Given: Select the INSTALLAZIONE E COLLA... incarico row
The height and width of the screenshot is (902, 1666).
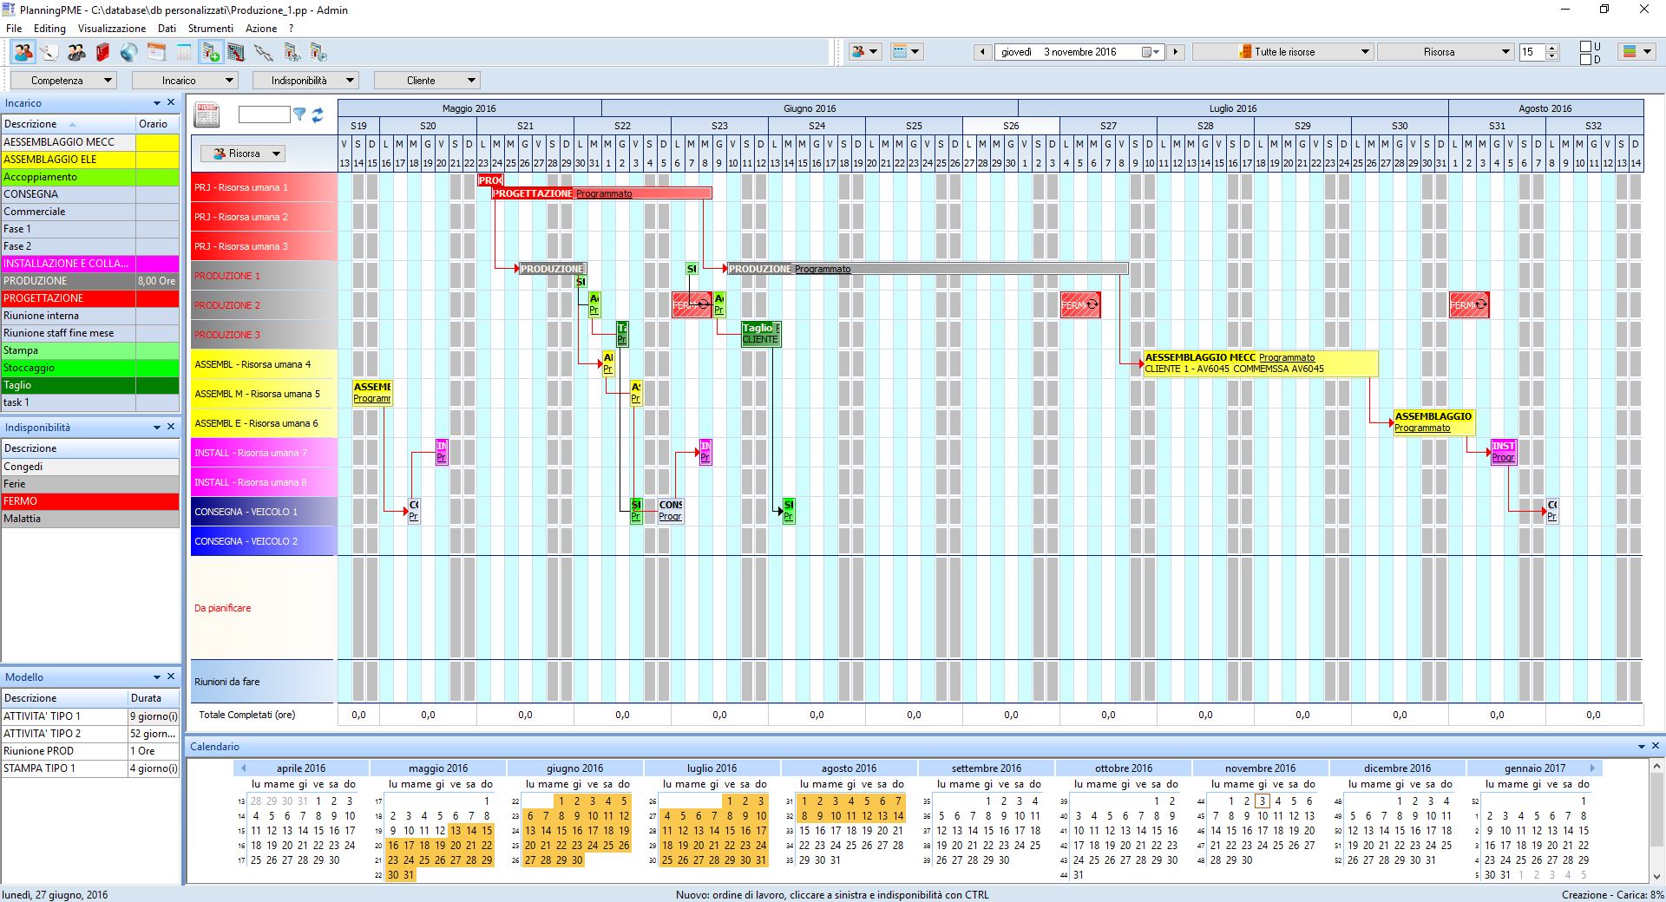Looking at the screenshot, I should click(x=90, y=264).
